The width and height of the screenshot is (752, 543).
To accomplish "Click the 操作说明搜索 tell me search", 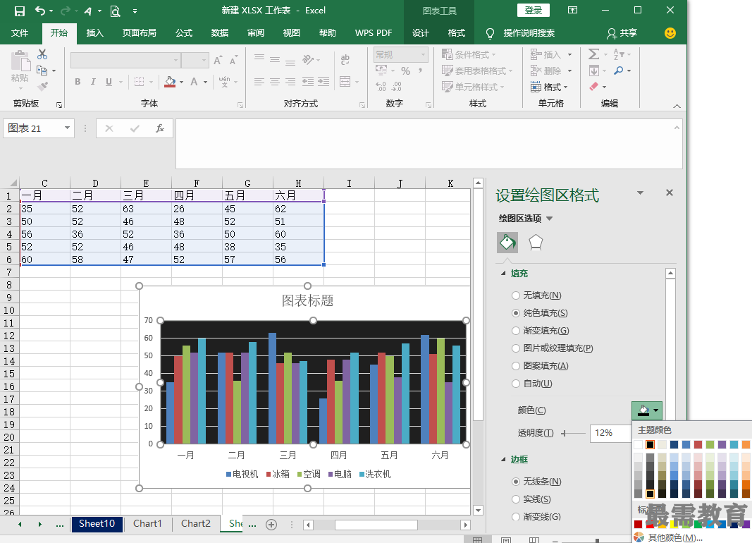I will click(x=520, y=33).
